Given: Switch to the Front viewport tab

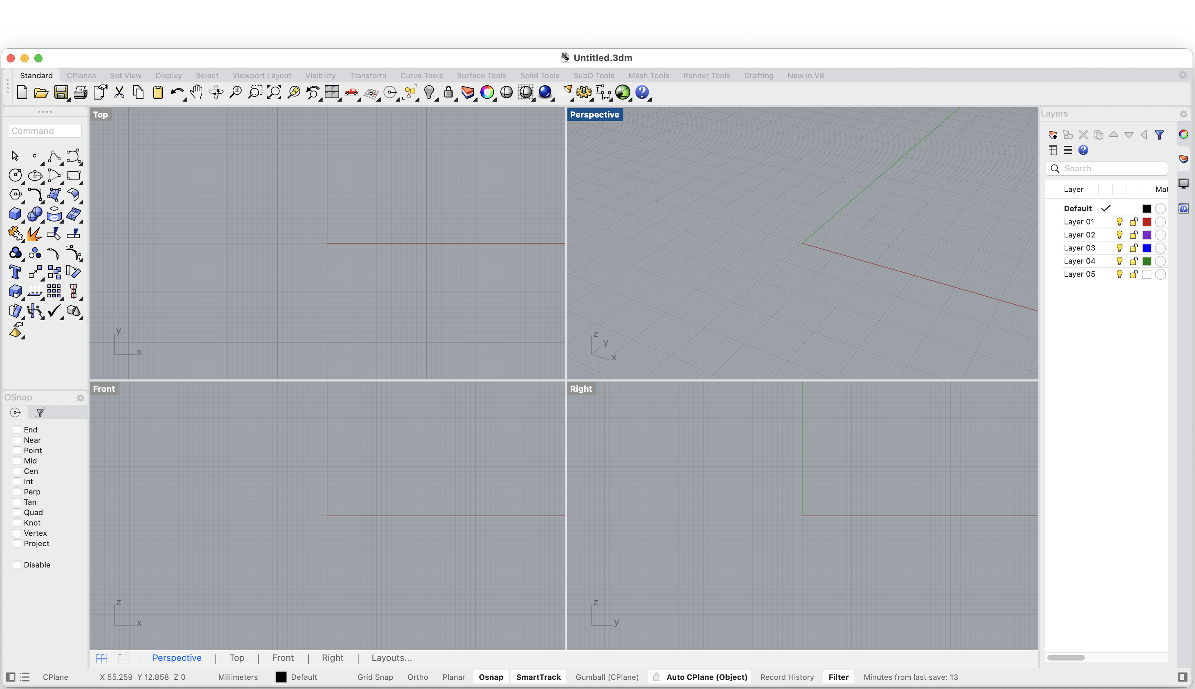Looking at the screenshot, I should [282, 657].
